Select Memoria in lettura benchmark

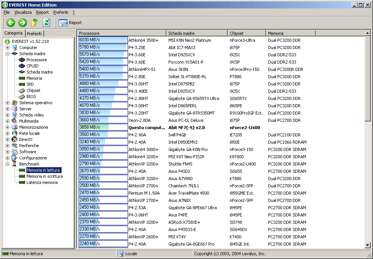(x=44, y=170)
